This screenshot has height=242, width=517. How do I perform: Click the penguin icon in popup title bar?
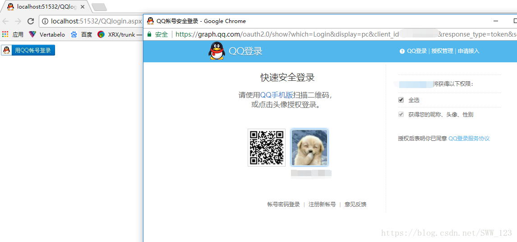pos(150,21)
